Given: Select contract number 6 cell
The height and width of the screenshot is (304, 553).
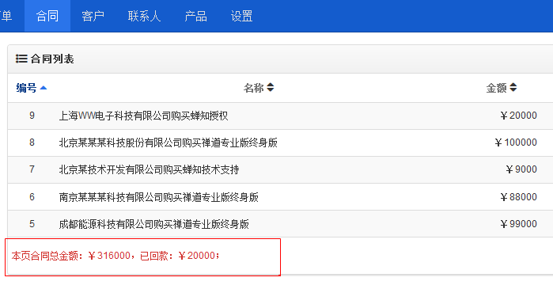Looking at the screenshot, I should [x=32, y=196].
